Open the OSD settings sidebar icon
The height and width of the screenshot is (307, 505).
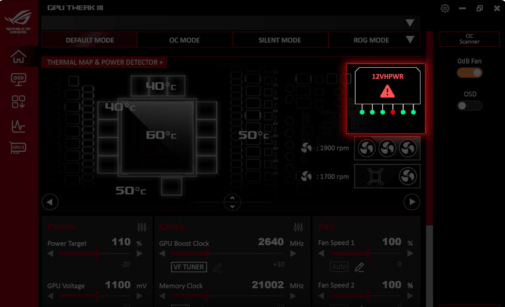pos(19,79)
